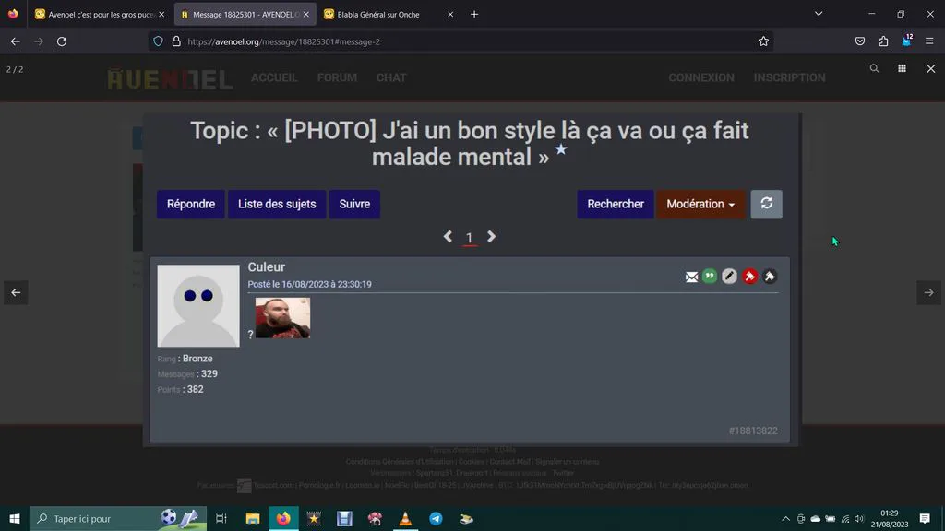Click the black hammer moderation icon
The height and width of the screenshot is (531, 945).
770,277
